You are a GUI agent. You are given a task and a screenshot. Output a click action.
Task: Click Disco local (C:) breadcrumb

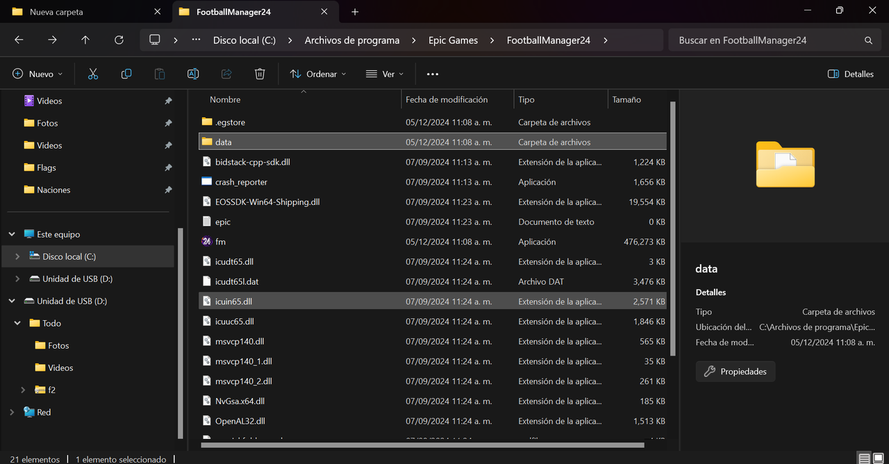[244, 40]
